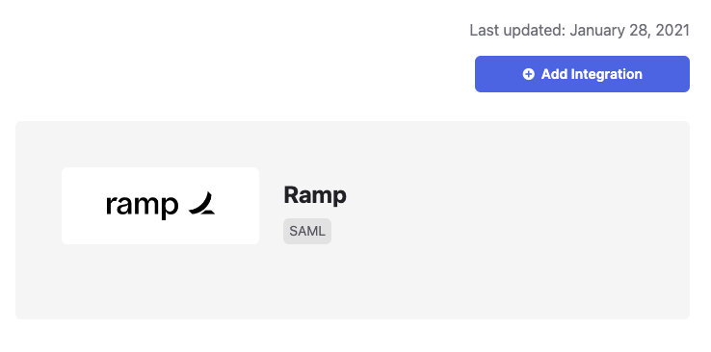
Task: Select the SAML tag badge
Action: point(307,231)
